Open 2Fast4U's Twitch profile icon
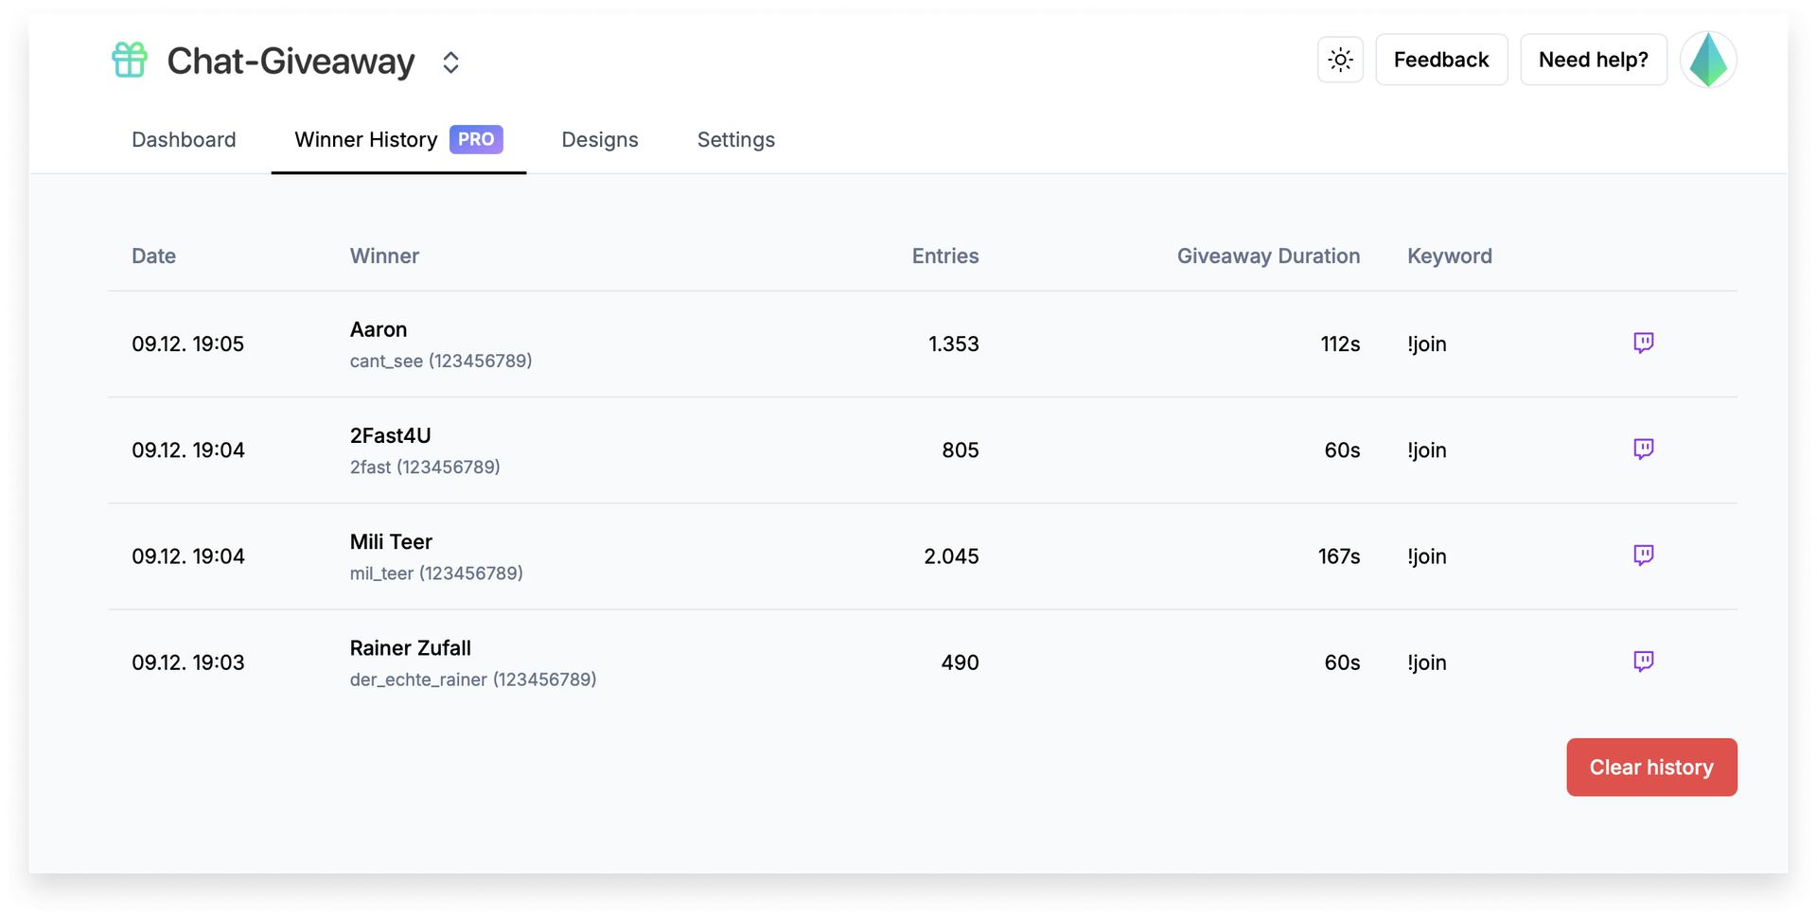The width and height of the screenshot is (1817, 917). pyautogui.click(x=1644, y=450)
